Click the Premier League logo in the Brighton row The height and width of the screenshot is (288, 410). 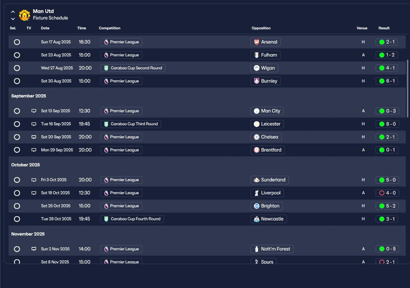tap(106, 206)
